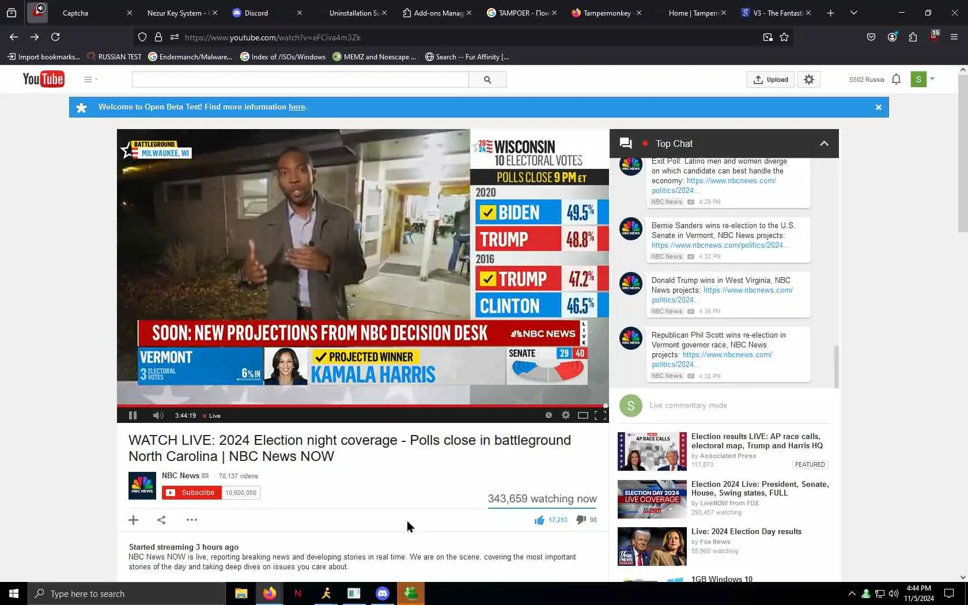Click the YouTube logo

[43, 79]
